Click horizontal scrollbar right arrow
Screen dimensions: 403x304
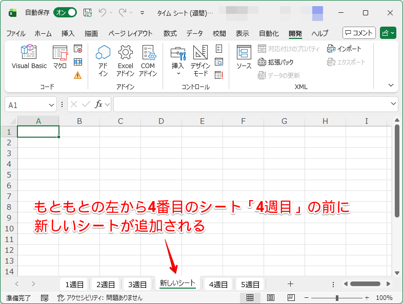coord(388,284)
